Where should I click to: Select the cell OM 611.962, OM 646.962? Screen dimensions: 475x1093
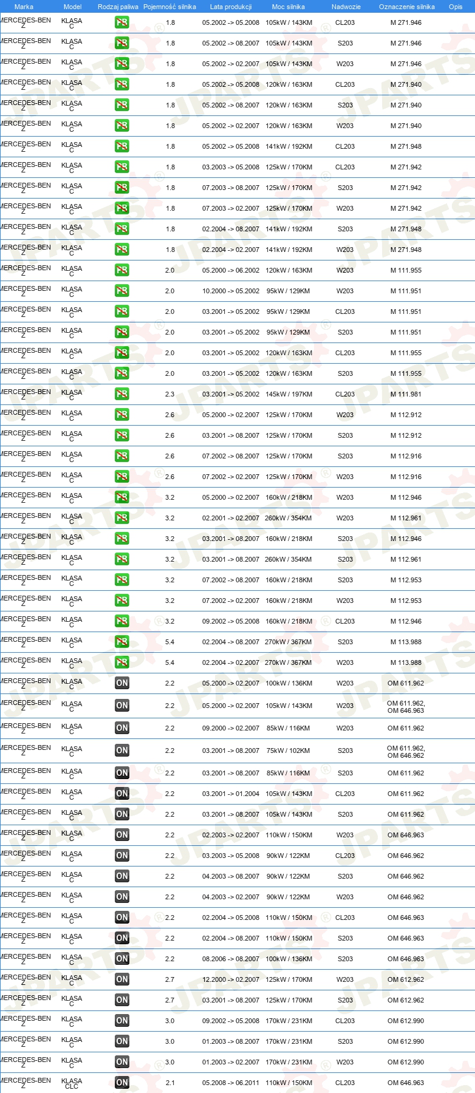[x=406, y=752]
